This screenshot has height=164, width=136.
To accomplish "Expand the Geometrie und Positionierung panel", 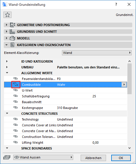I will tap(7, 25).
